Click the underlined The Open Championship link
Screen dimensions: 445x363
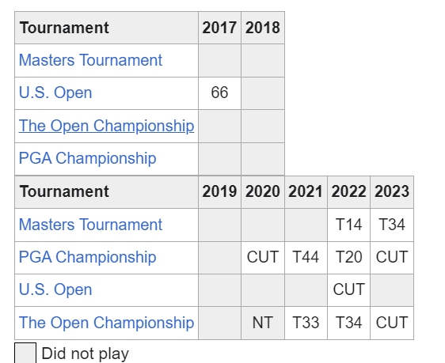[x=106, y=126]
